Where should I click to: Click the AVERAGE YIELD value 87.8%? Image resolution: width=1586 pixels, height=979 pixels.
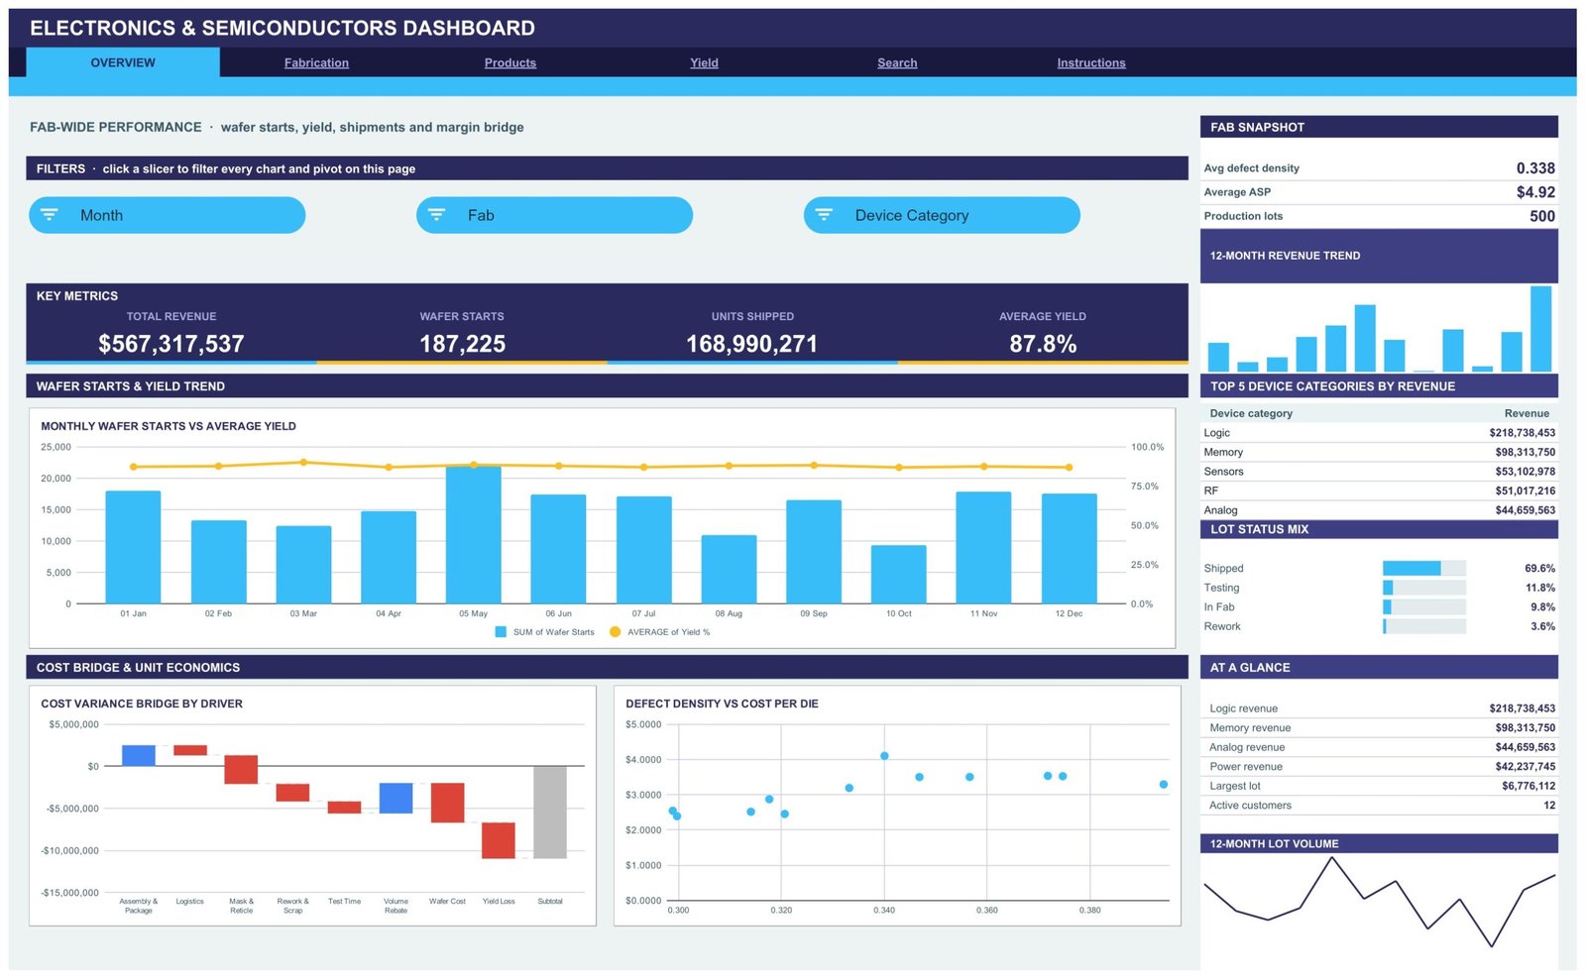point(1043,344)
